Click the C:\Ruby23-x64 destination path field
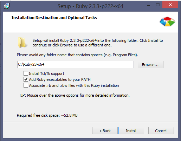The width and height of the screenshot is (181, 141). (76, 64)
